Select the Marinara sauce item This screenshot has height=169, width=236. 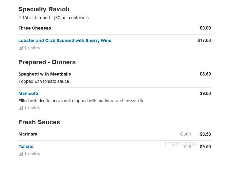[x=28, y=134]
